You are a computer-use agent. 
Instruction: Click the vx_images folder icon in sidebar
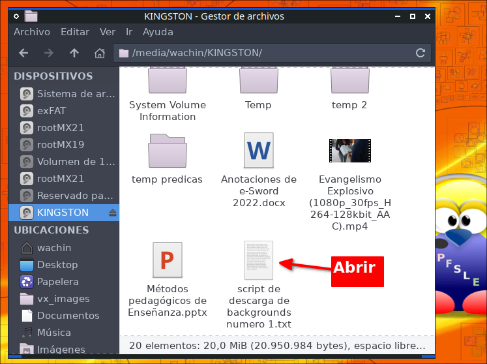(27, 299)
